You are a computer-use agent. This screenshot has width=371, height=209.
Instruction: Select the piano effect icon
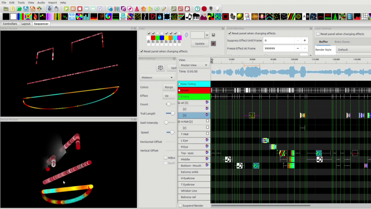[x=196, y=16]
